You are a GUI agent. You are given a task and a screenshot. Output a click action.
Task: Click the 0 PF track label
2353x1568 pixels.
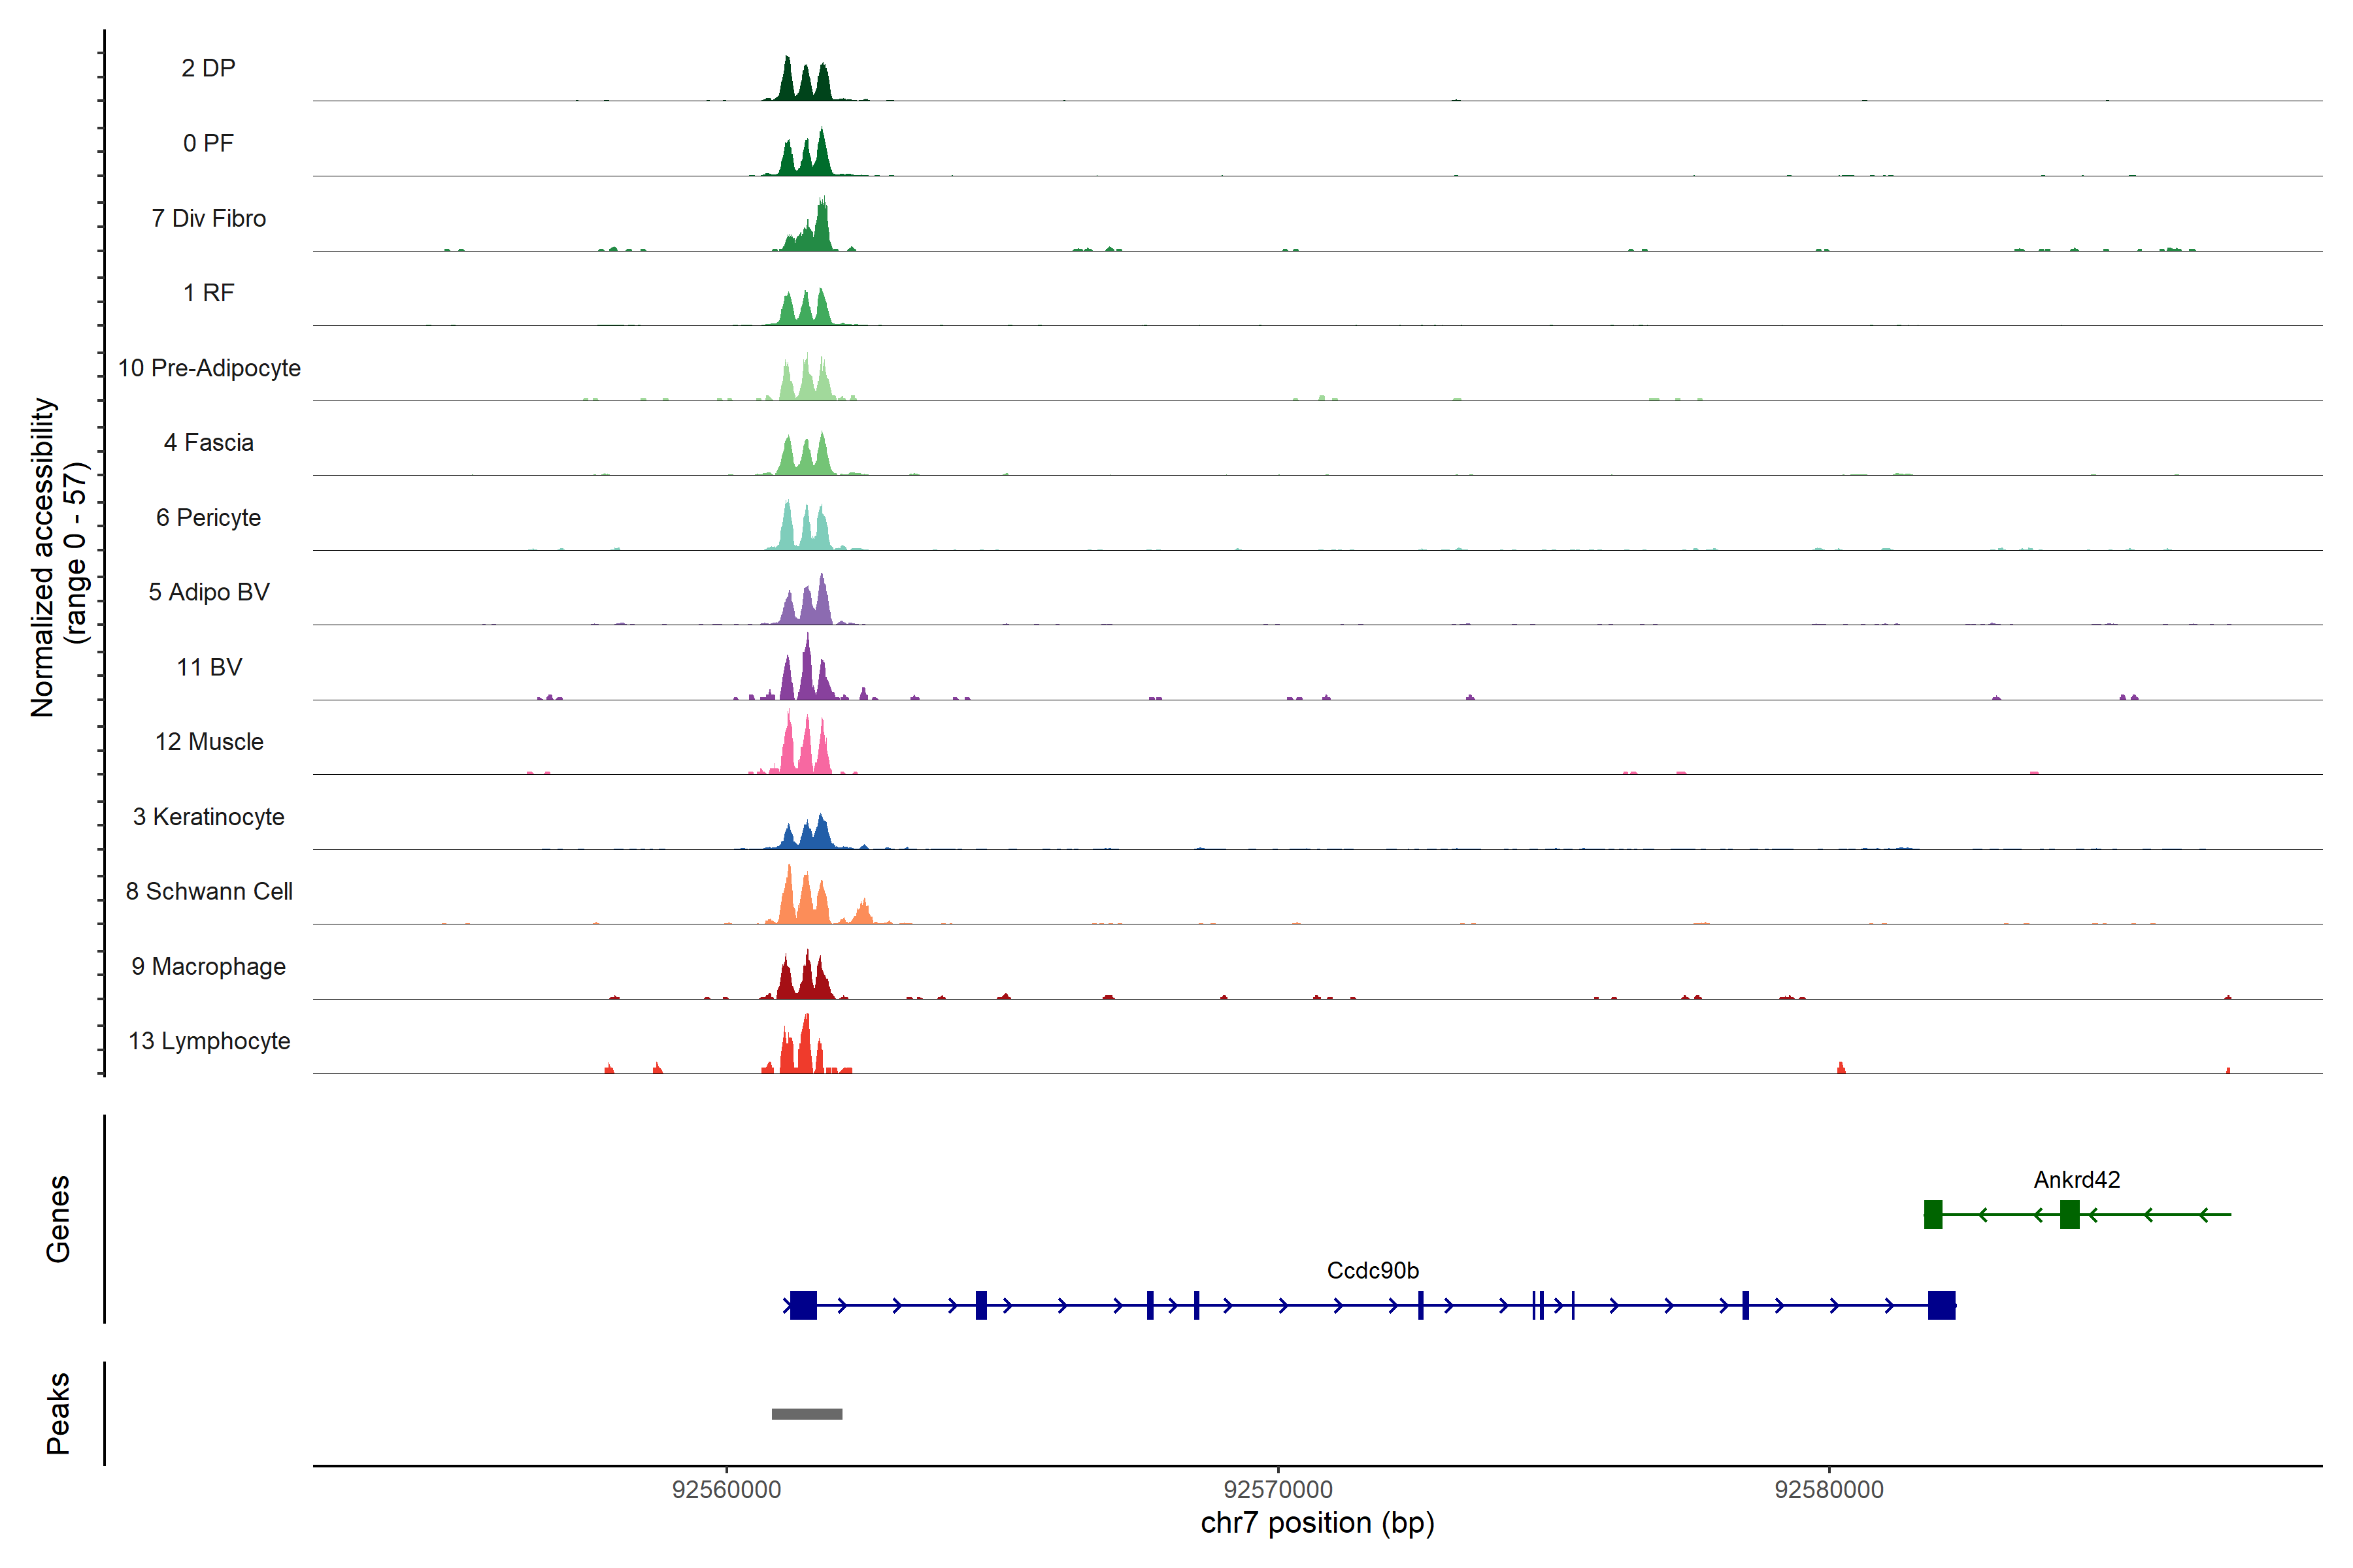point(208,143)
